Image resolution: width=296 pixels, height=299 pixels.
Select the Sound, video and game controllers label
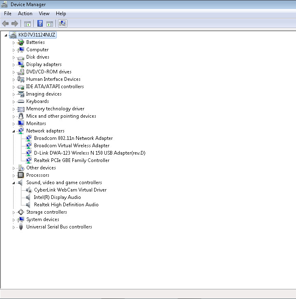tap(64, 183)
